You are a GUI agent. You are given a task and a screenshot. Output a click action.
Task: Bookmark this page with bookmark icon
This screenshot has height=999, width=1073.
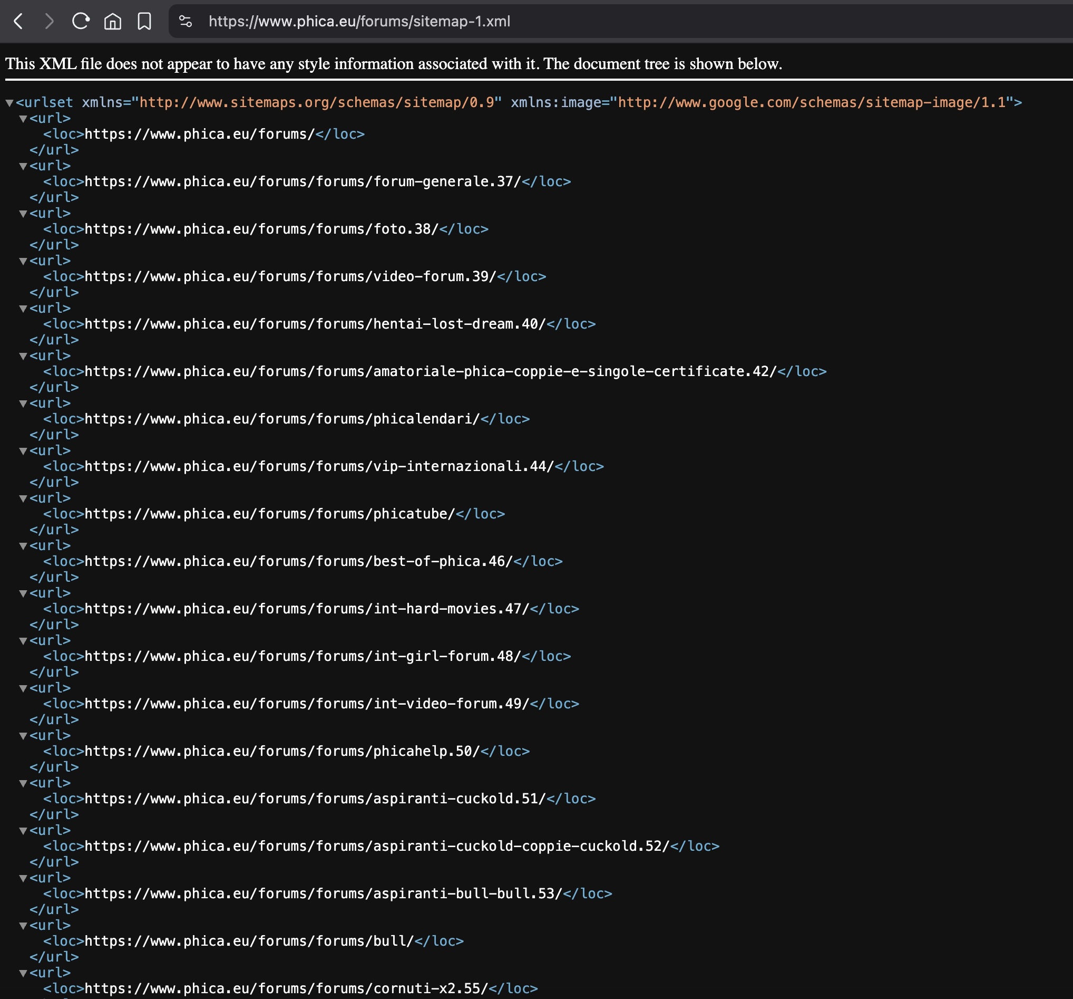pos(144,22)
